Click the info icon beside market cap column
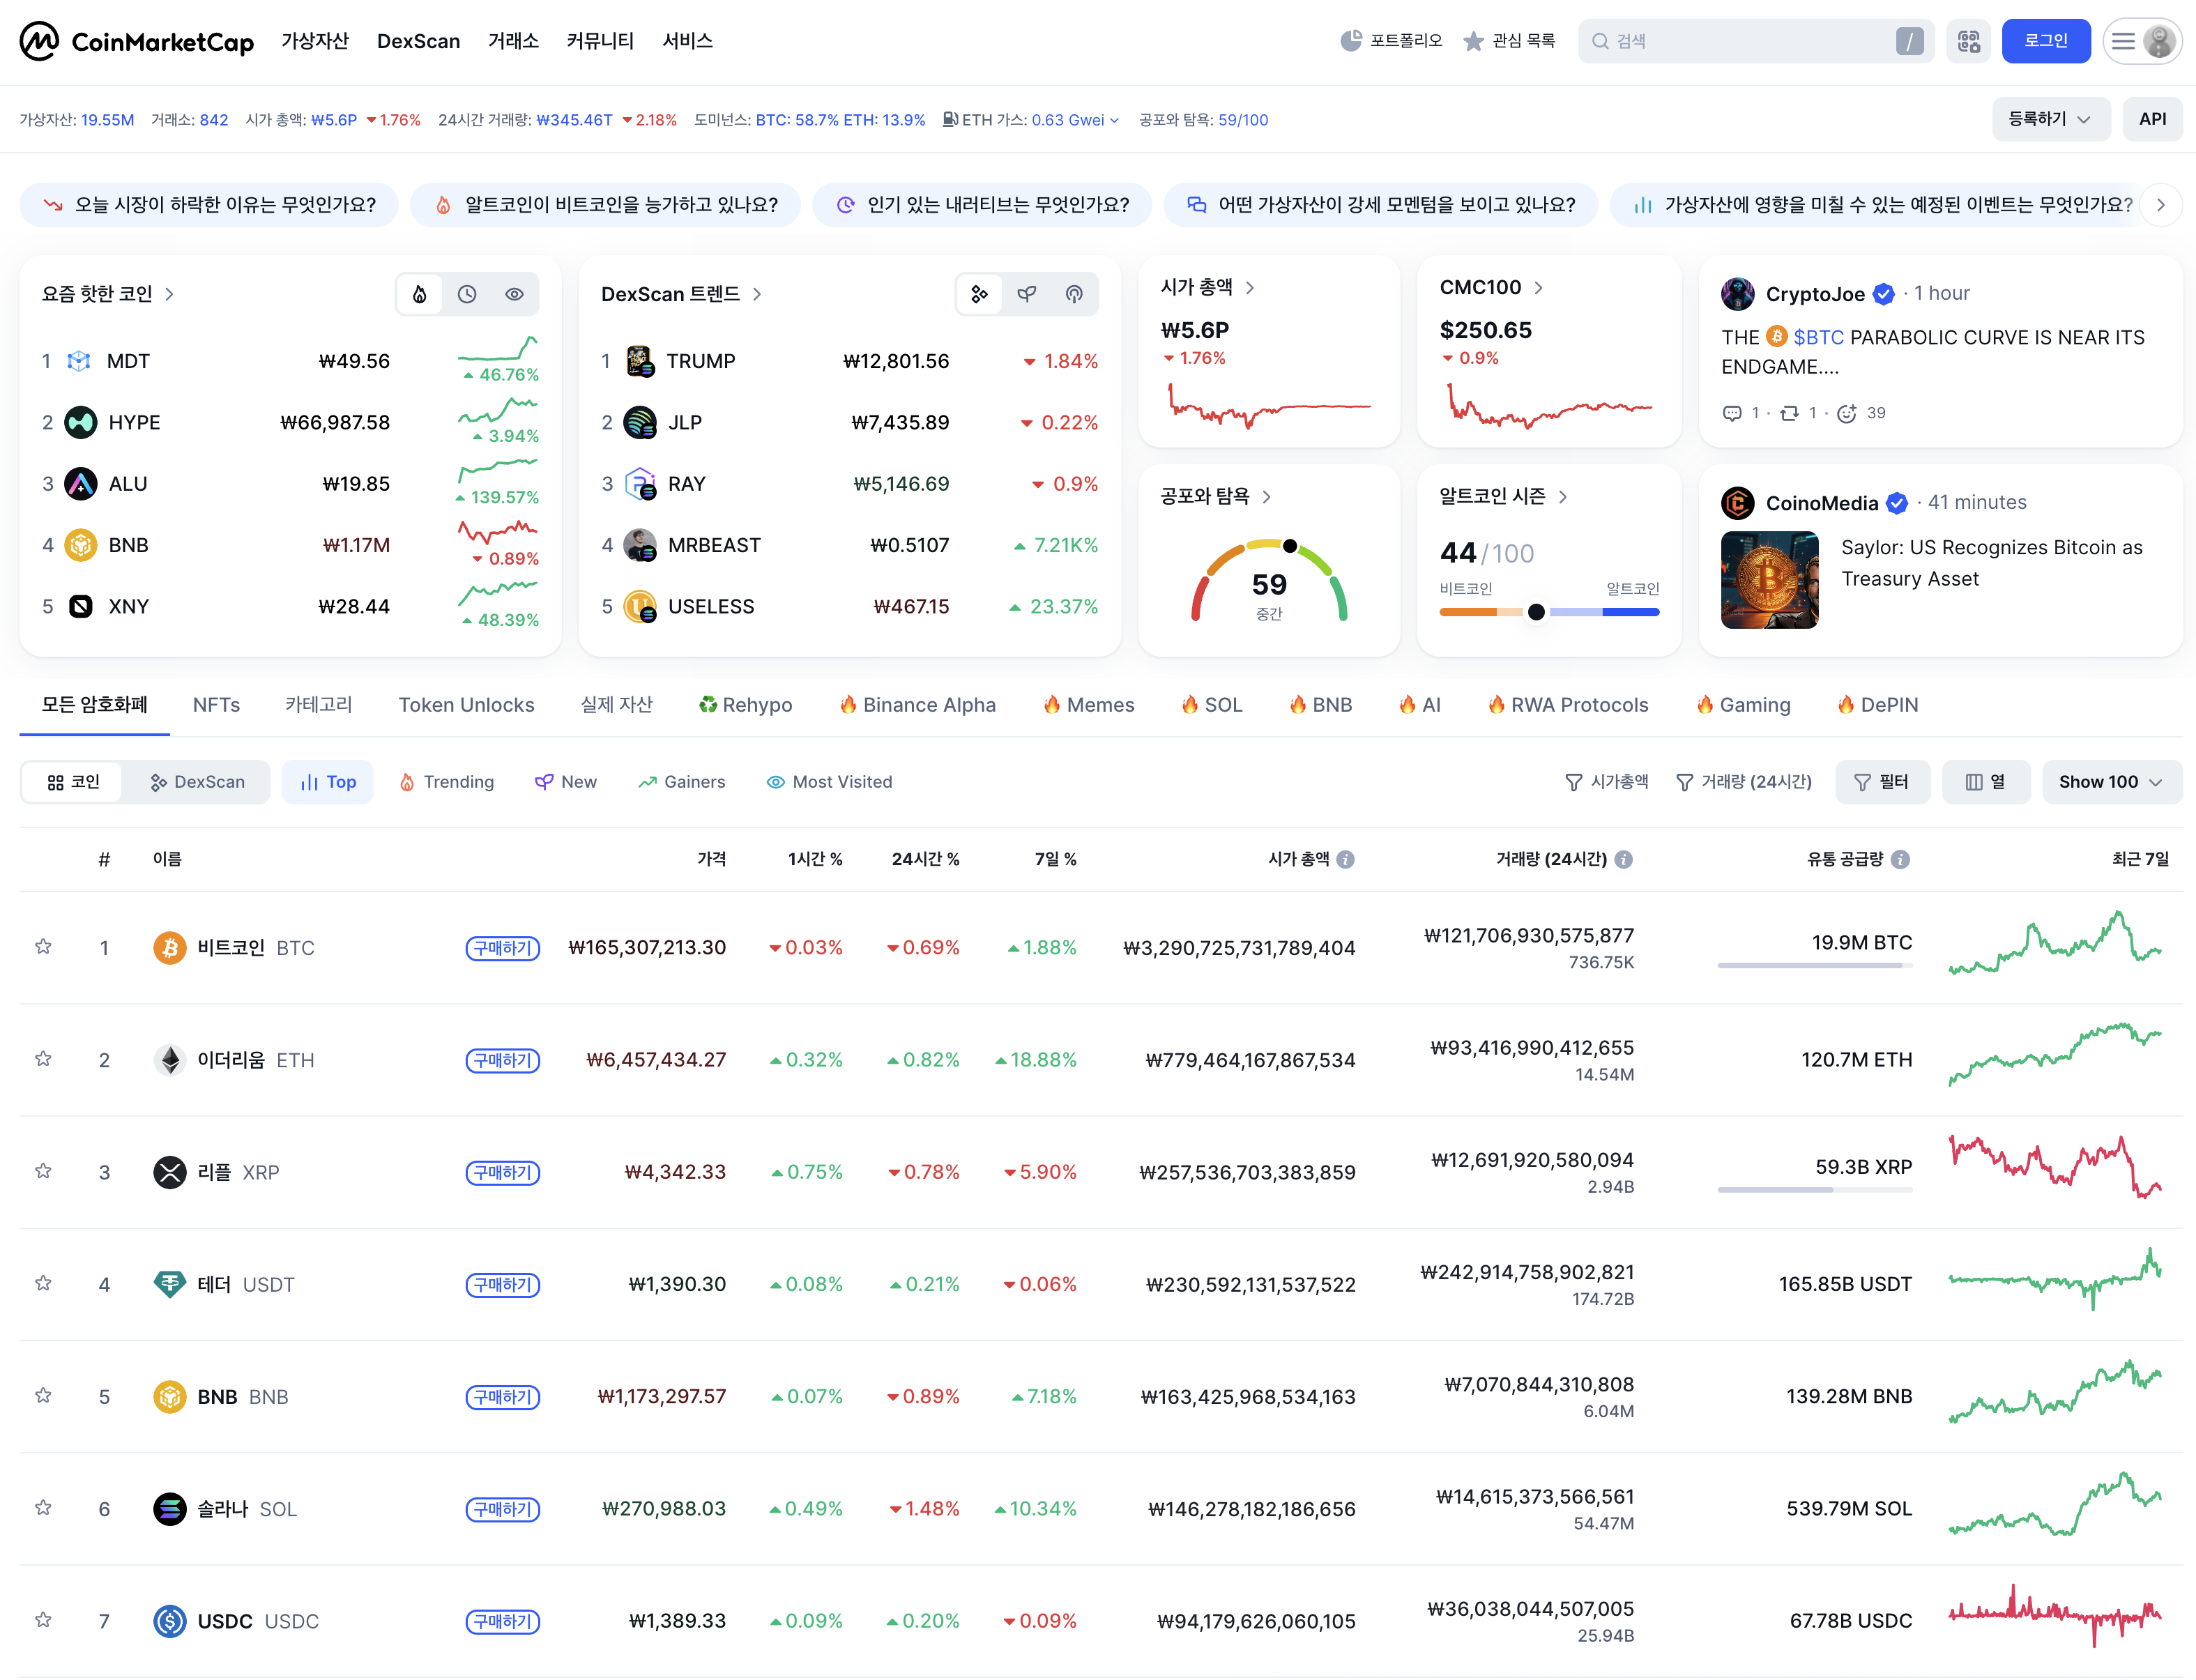 (1346, 859)
